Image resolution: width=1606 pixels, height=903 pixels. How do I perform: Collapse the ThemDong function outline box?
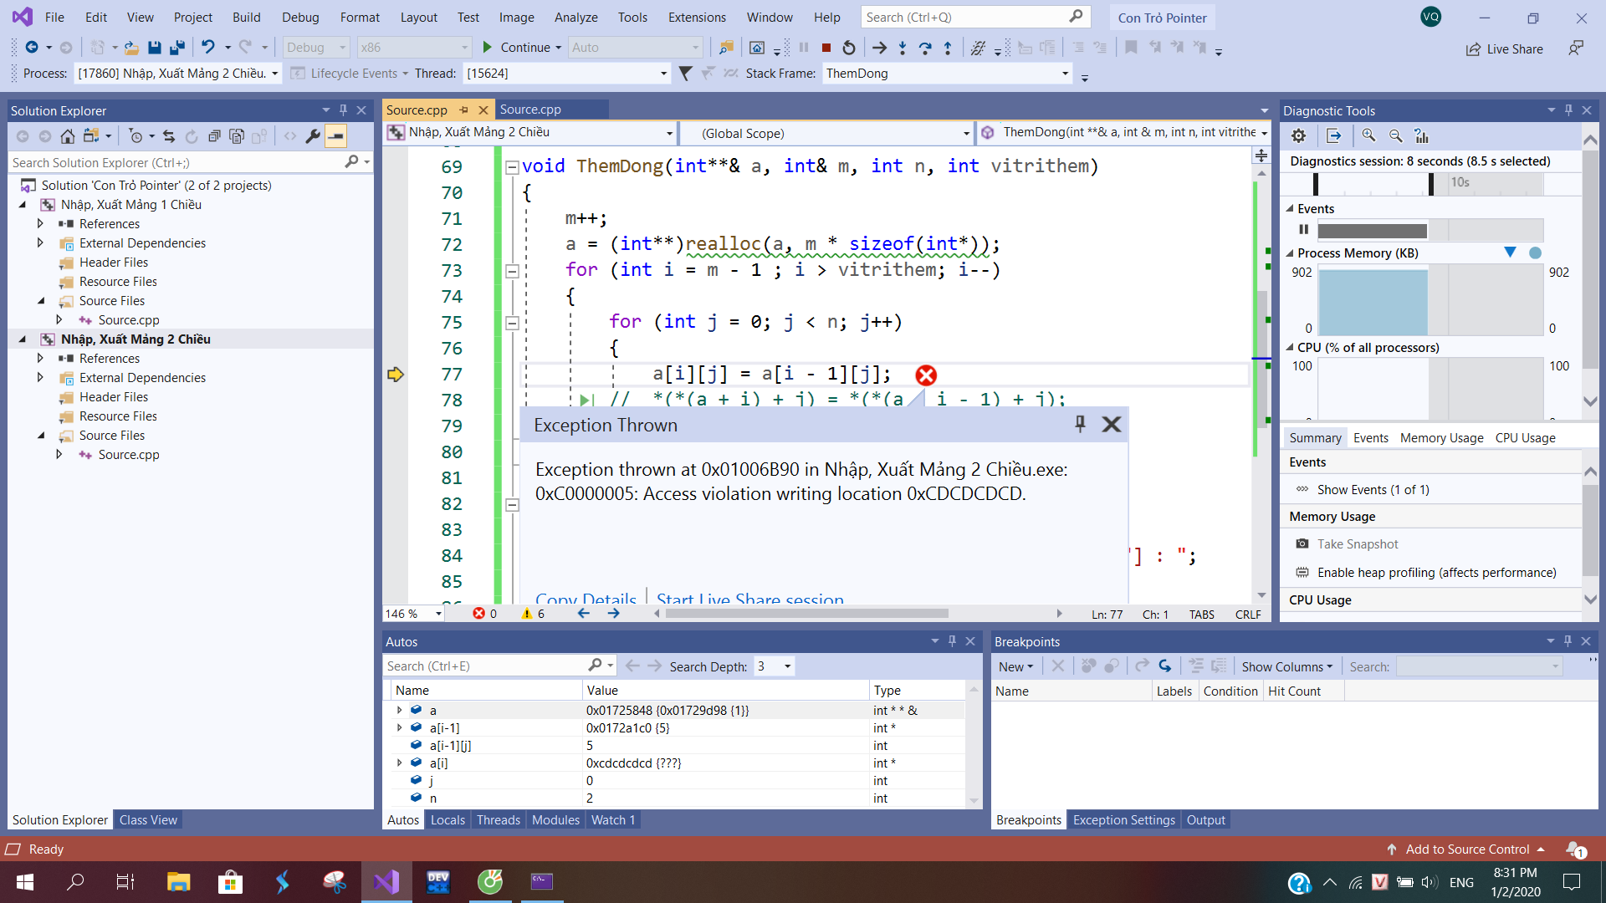[512, 167]
